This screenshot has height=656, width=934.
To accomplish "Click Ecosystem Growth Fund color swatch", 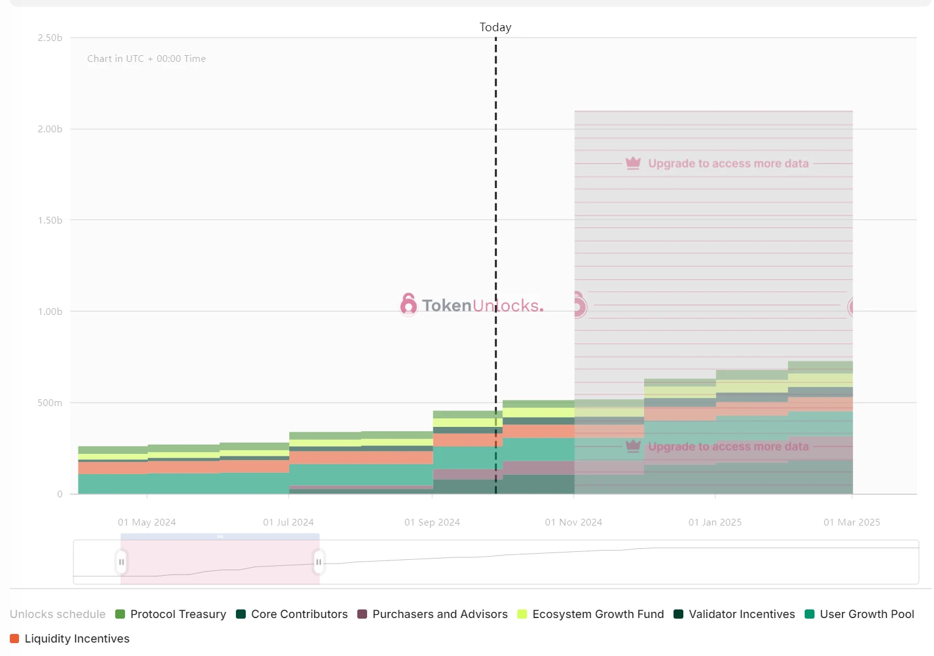I will coord(522,614).
